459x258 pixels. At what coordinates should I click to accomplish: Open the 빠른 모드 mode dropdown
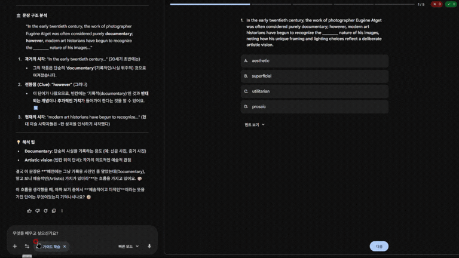click(128, 246)
